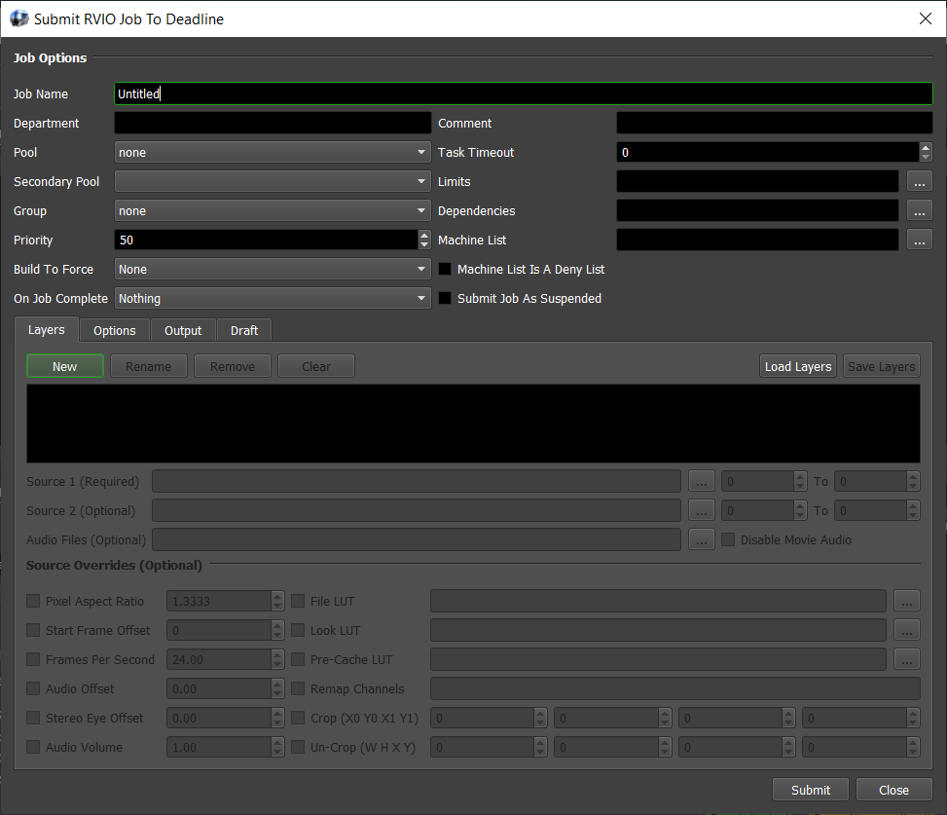Open the Group dropdown list
Screen dimensions: 947x815
[x=273, y=211]
